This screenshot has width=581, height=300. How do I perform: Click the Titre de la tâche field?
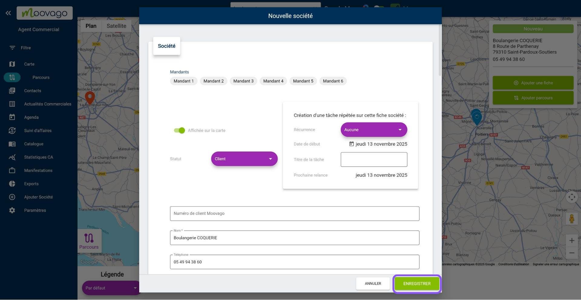tap(373, 160)
